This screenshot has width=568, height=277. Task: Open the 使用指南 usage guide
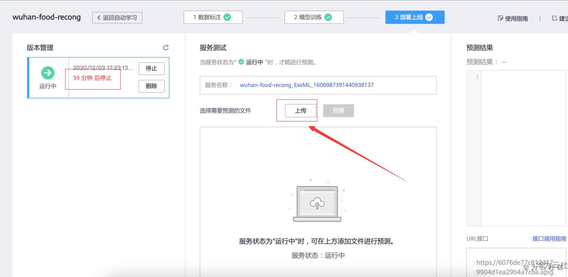tap(513, 18)
